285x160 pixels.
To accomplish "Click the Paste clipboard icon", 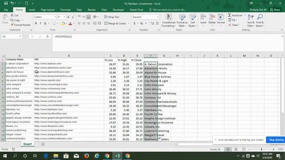I will [5, 19].
